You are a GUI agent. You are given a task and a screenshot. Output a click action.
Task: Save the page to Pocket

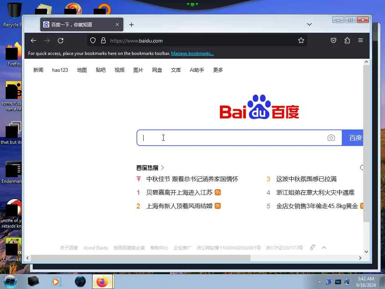pyautogui.click(x=333, y=40)
